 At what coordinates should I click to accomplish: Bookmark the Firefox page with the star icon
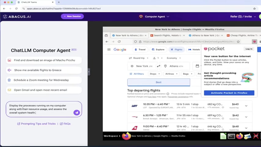click(238, 42)
